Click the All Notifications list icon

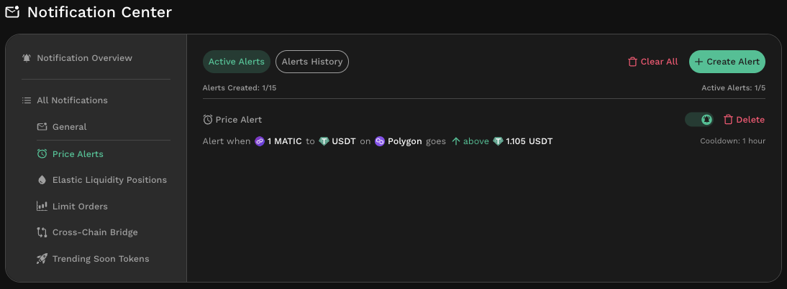tap(27, 100)
